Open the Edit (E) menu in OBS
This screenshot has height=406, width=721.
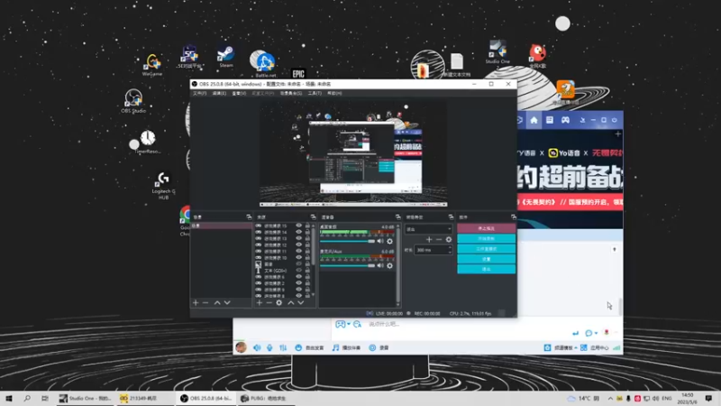coord(219,94)
